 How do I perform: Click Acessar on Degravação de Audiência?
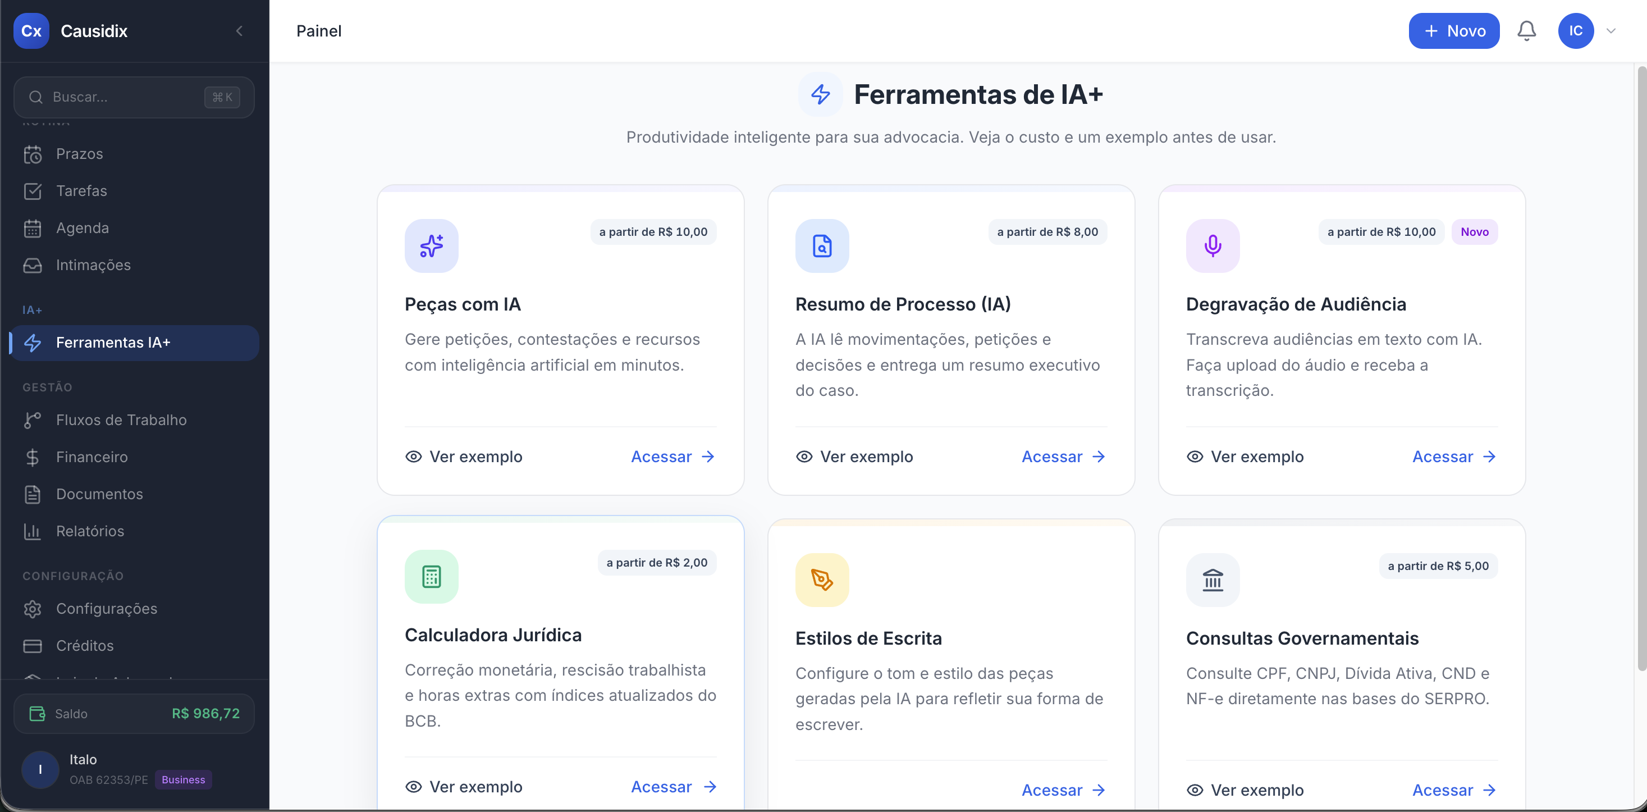coord(1454,457)
